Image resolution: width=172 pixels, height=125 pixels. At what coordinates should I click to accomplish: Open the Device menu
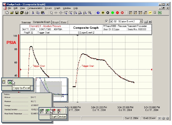[x=48, y=8]
